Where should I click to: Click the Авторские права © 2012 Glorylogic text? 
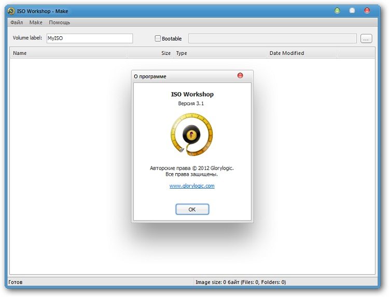click(192, 168)
